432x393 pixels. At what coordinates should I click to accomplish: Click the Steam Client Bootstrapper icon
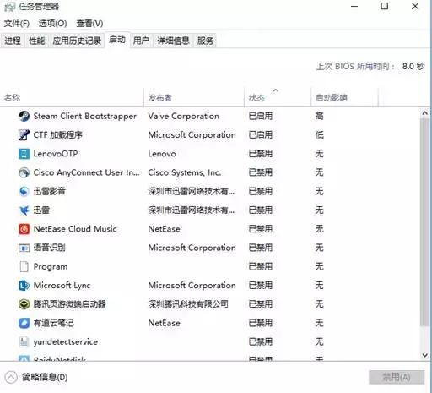pyautogui.click(x=24, y=116)
